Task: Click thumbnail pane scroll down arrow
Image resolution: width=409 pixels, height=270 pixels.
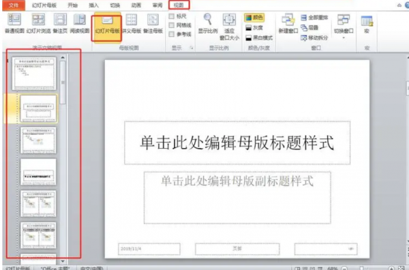Action: [x=63, y=261]
